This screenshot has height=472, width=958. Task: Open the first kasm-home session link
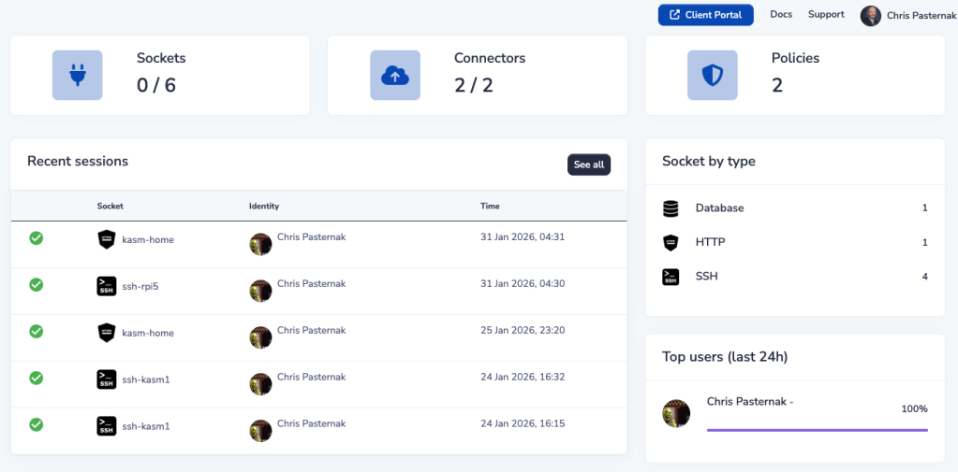(x=148, y=240)
